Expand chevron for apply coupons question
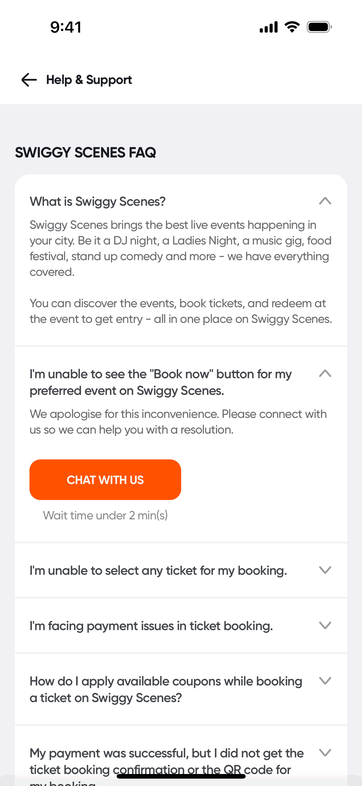 [325, 681]
